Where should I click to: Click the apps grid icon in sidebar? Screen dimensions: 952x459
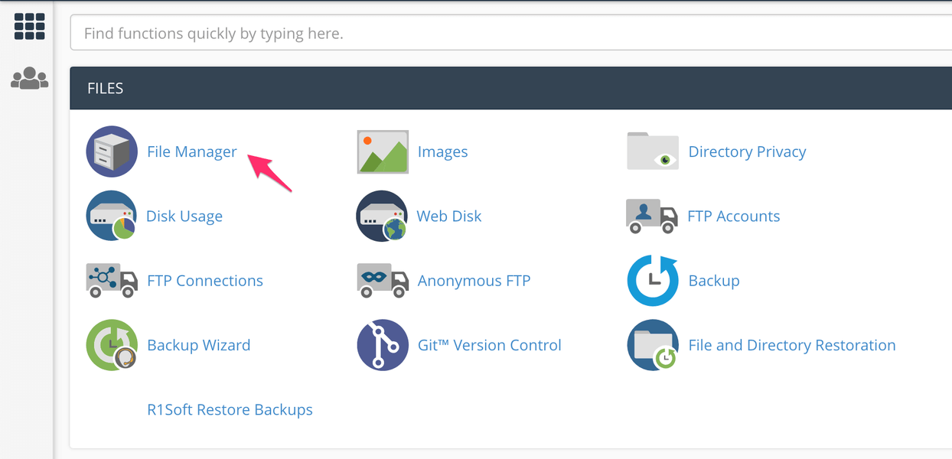tap(28, 25)
